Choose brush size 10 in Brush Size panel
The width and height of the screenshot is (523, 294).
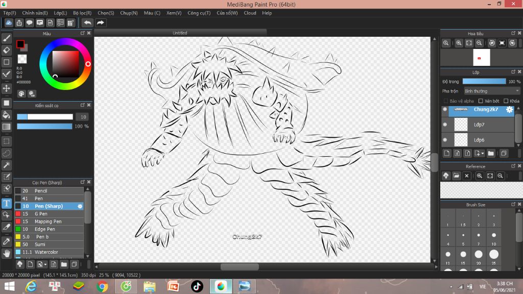(x=494, y=238)
